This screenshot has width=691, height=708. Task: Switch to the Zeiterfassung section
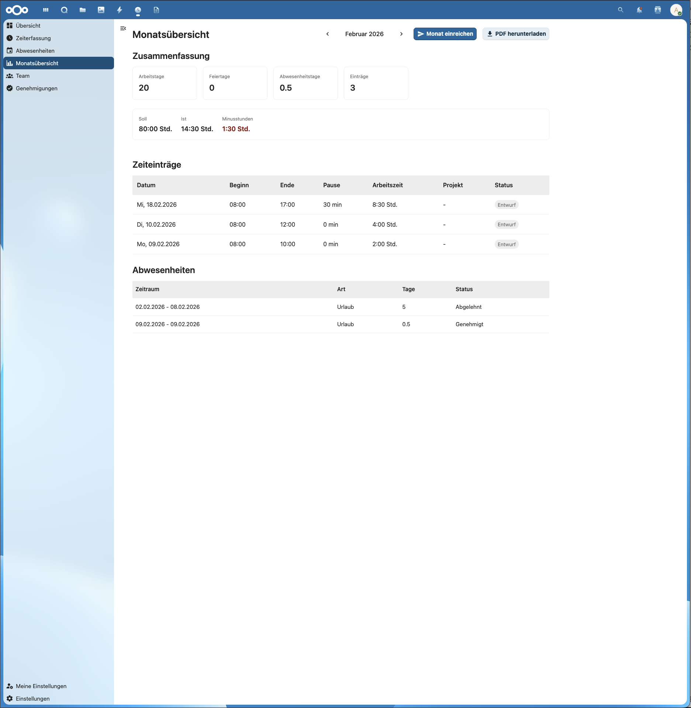[33, 38]
